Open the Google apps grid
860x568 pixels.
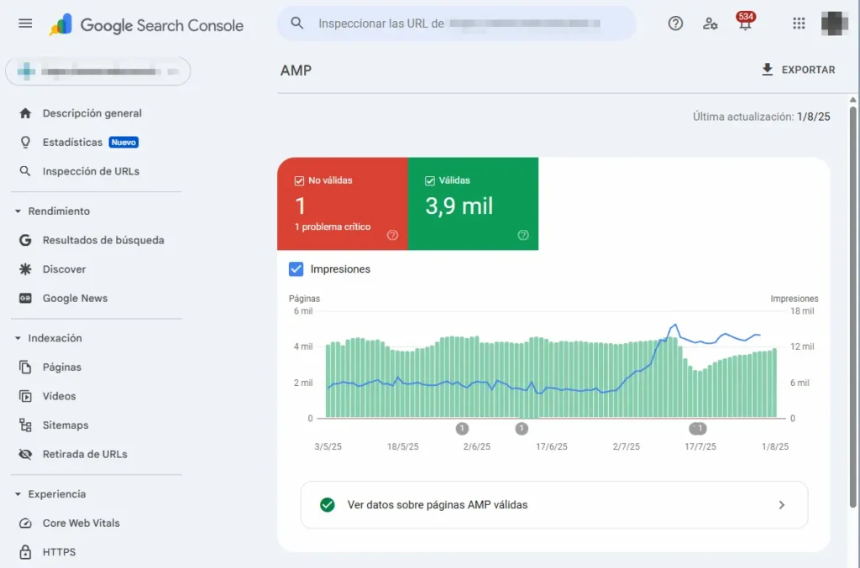(x=799, y=23)
